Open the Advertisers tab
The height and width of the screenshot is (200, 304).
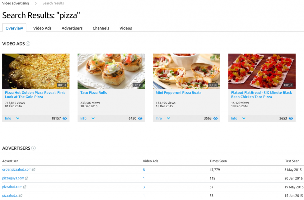[x=72, y=28]
